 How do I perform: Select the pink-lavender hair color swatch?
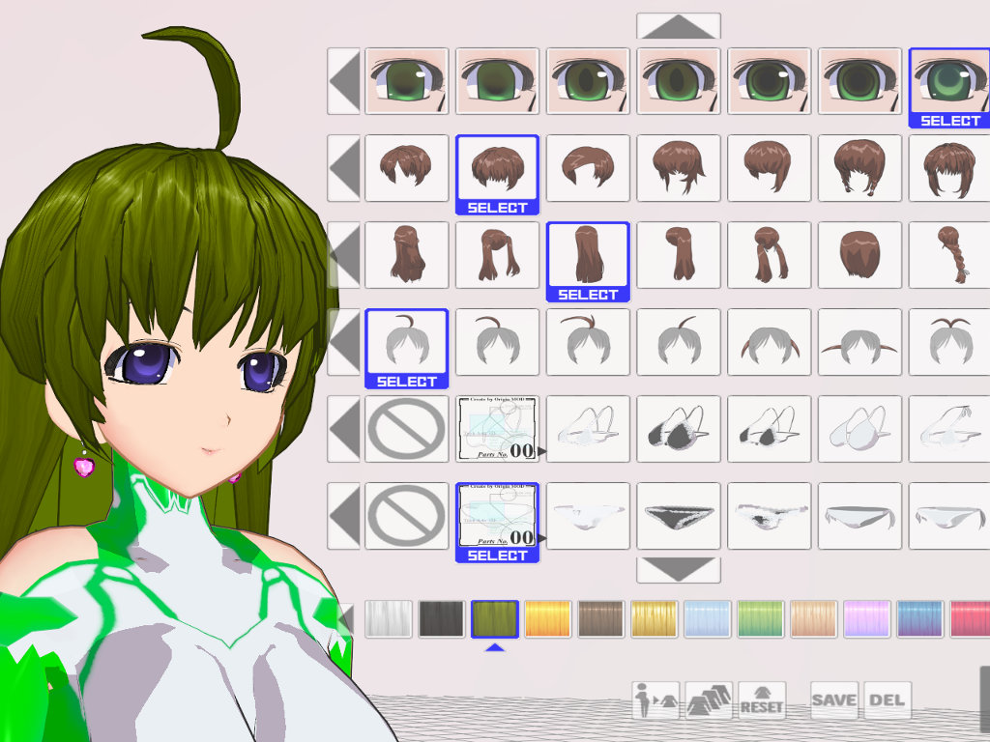pyautogui.click(x=867, y=619)
